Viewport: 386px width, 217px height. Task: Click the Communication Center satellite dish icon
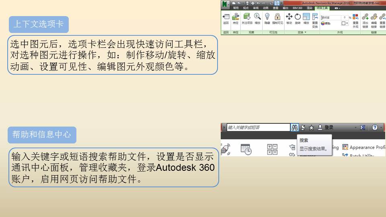[303, 127]
